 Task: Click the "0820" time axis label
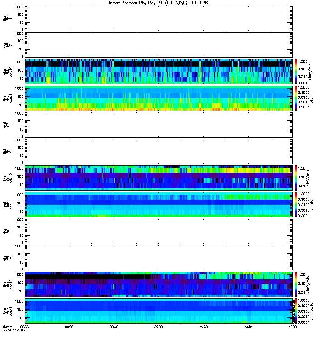[69, 327]
